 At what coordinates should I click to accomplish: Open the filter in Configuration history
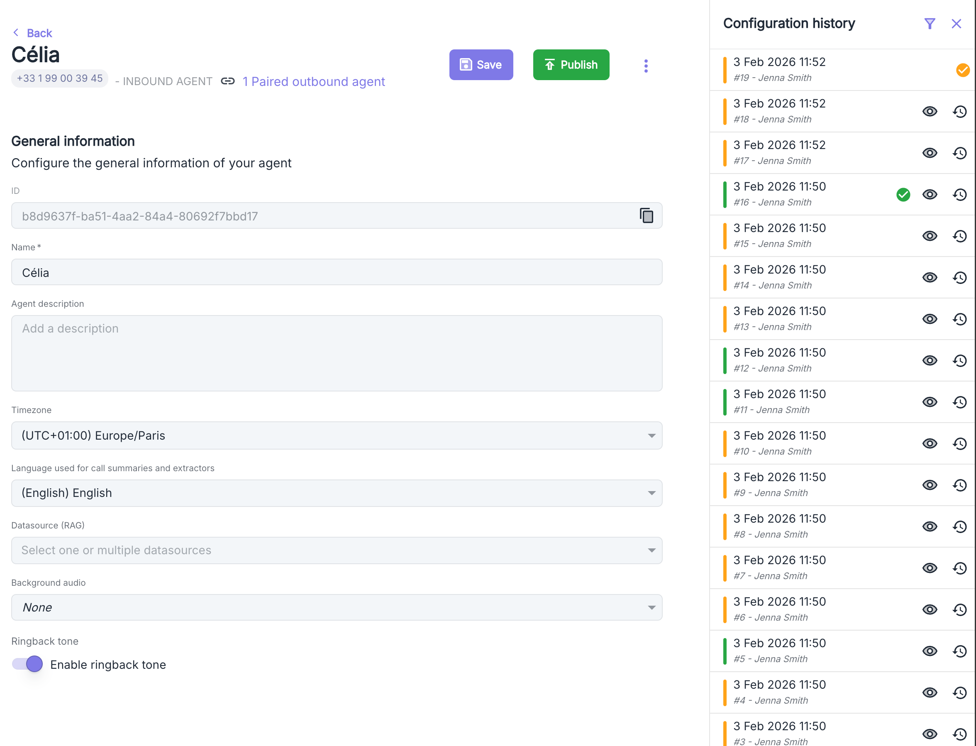pos(930,24)
